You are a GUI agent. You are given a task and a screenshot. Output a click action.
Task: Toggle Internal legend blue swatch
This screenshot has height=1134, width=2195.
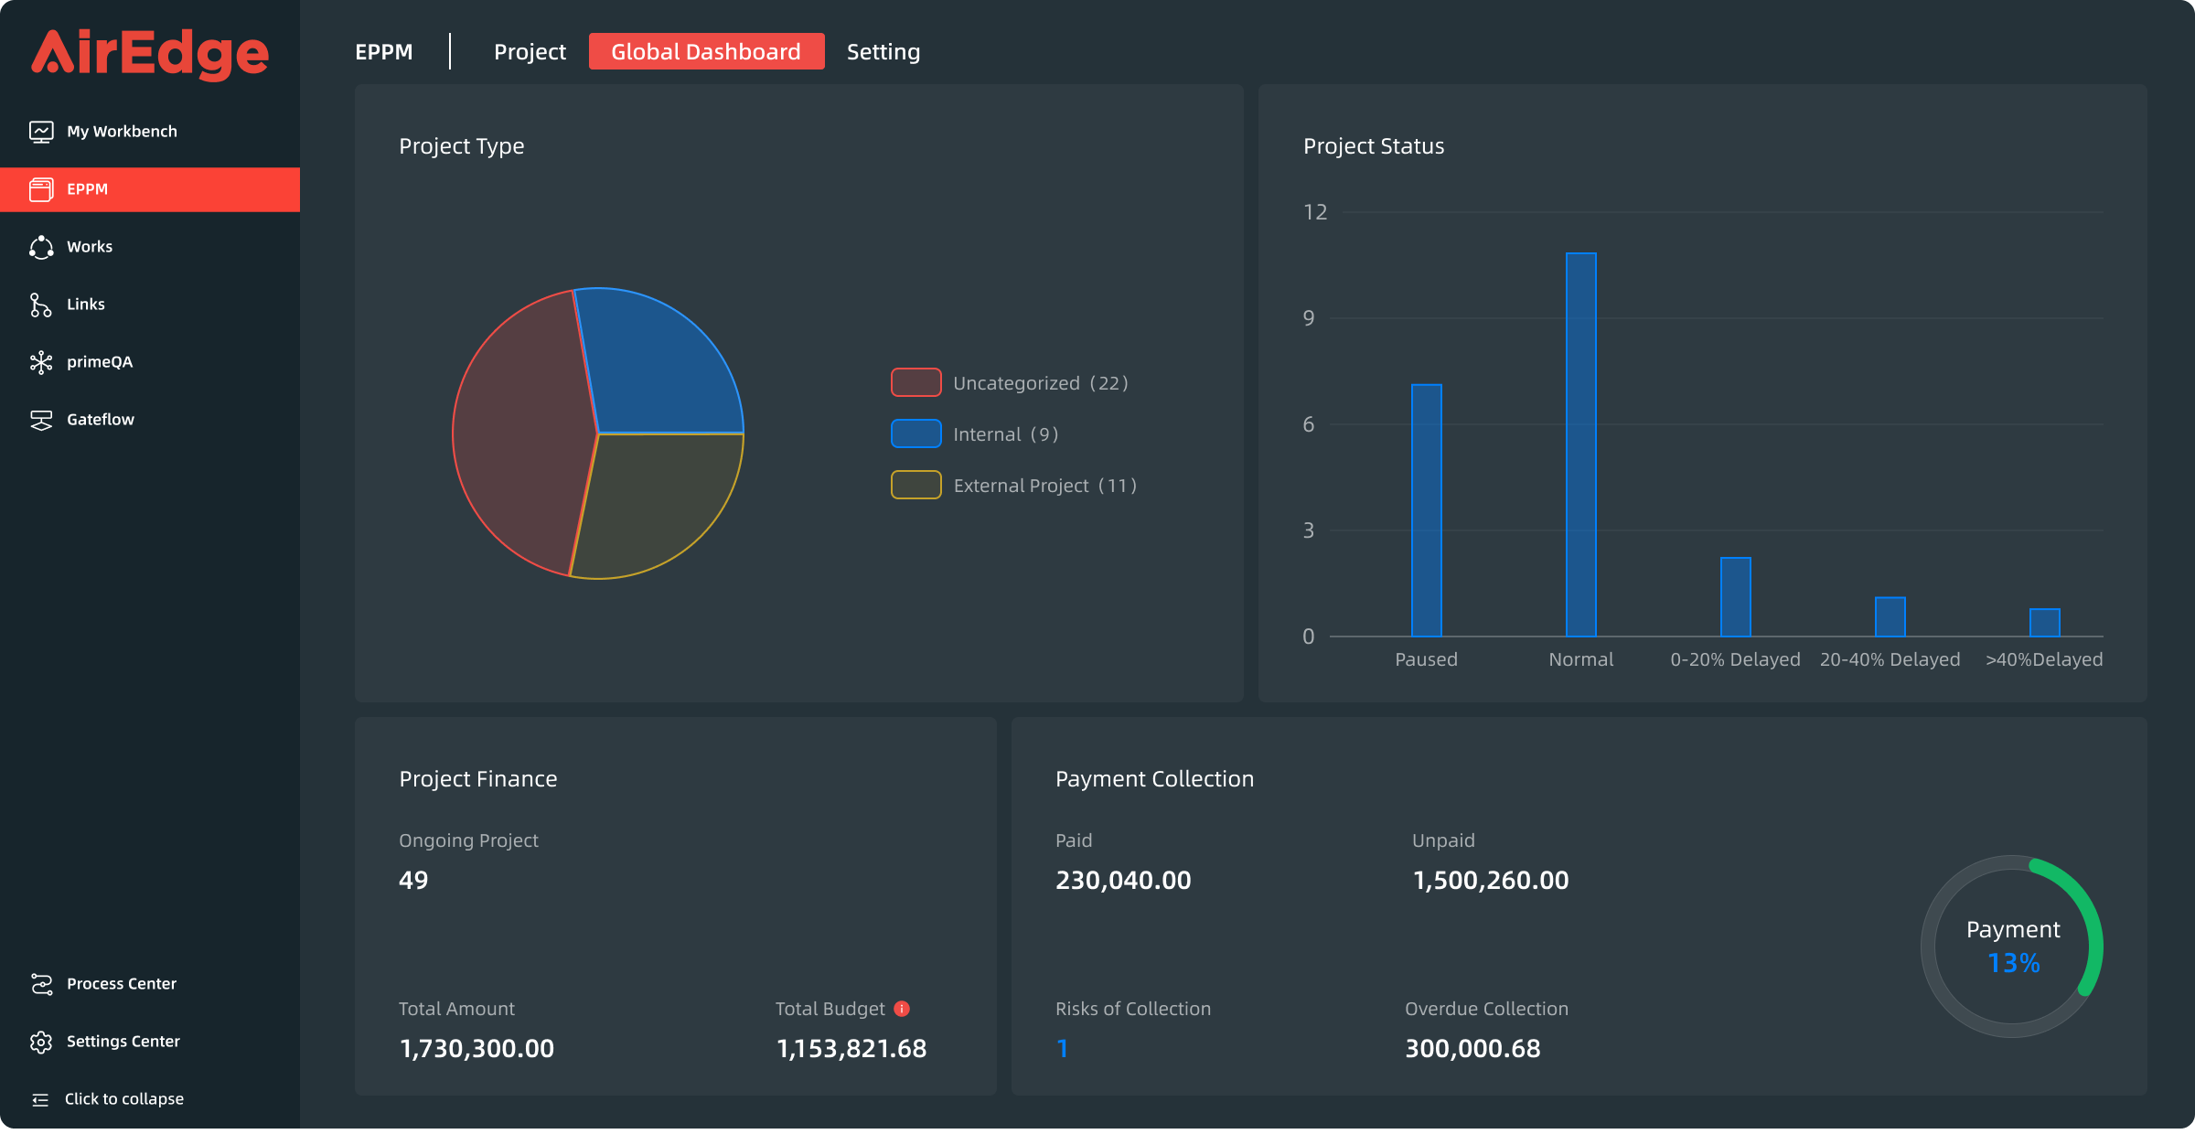pos(915,433)
